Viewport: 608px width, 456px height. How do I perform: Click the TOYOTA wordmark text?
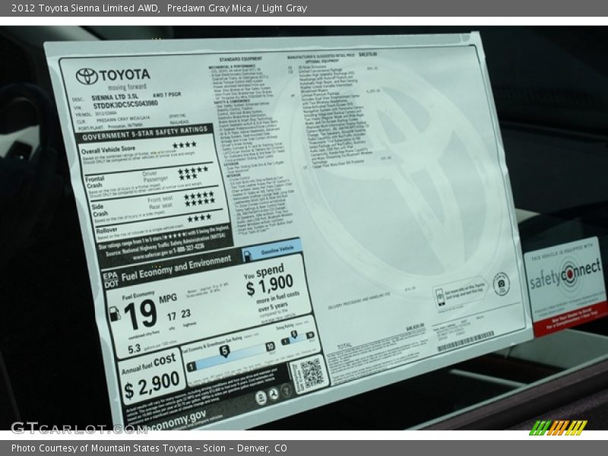click(x=125, y=74)
